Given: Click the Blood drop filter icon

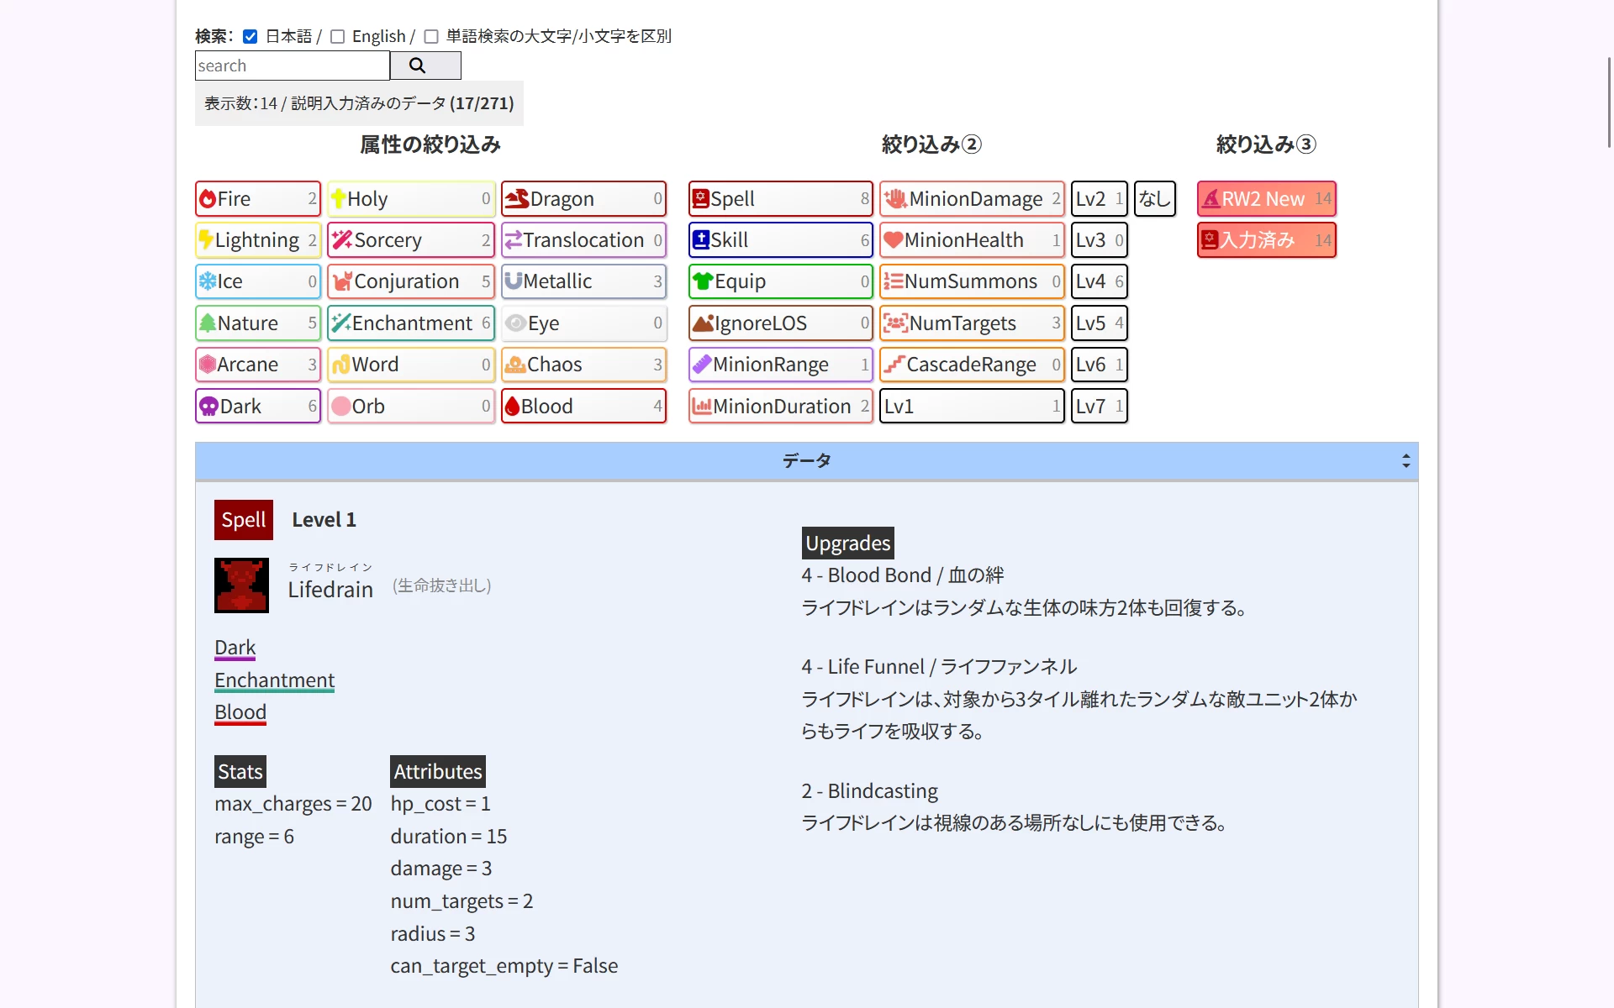Looking at the screenshot, I should click(x=512, y=407).
